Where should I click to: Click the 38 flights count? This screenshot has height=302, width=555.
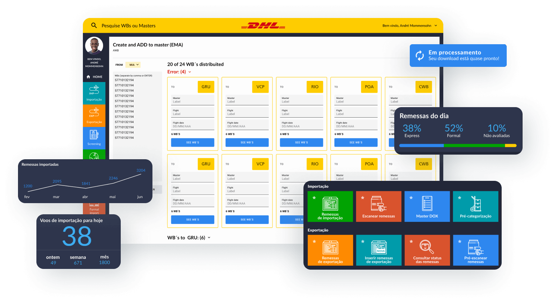click(77, 237)
